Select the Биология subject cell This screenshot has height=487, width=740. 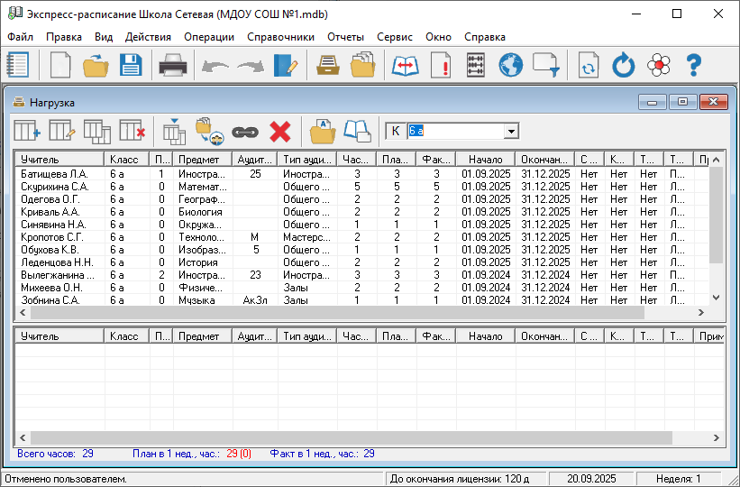pos(203,212)
